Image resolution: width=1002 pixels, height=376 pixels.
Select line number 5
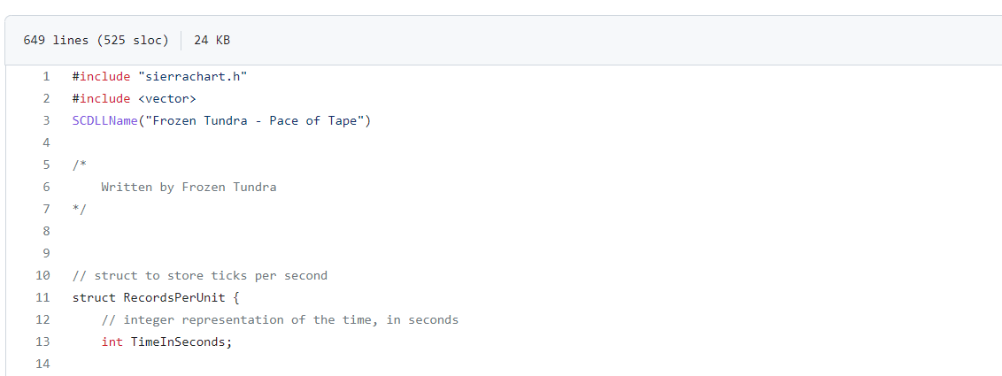pyautogui.click(x=45, y=165)
